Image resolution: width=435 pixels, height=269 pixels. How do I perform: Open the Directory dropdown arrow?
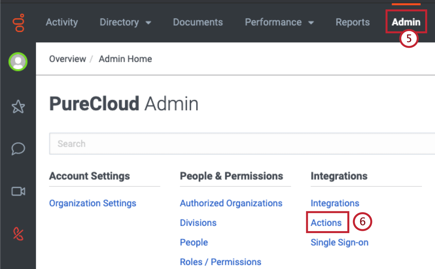pos(148,23)
